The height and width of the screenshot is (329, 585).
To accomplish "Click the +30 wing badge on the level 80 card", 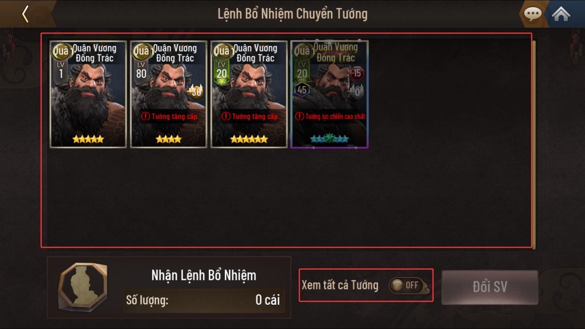I will [x=196, y=91].
